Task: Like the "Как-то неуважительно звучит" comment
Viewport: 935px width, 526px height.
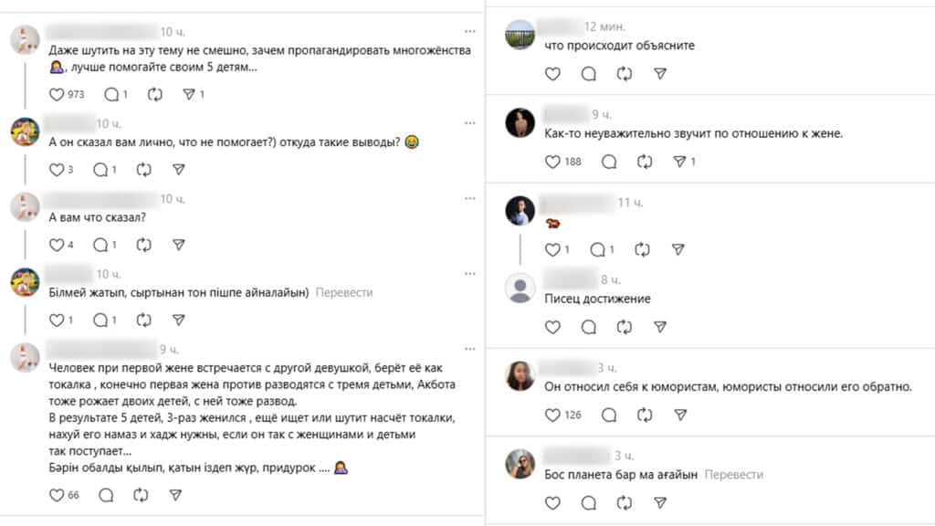Action: point(552,162)
